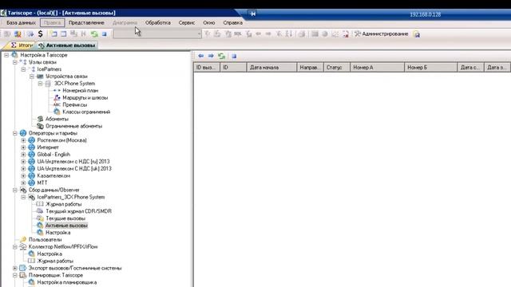Select Ограниченные абоненты in the tree
This screenshot has height=287, width=511.
pyautogui.click(x=73, y=126)
